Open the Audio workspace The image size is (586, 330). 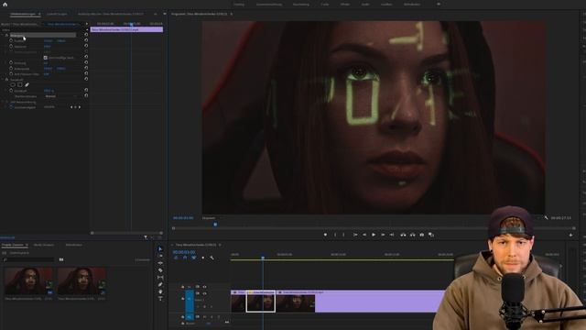[365, 4]
